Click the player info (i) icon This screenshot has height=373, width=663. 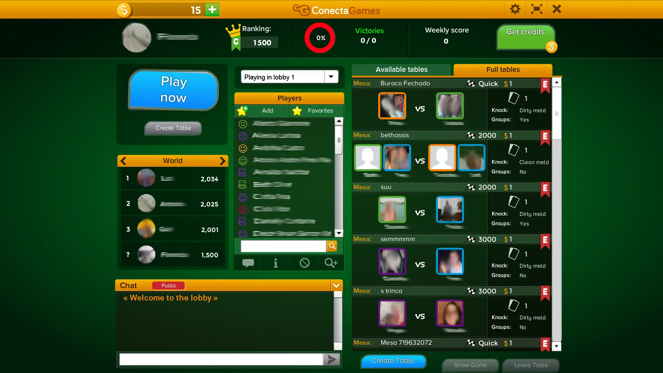(276, 263)
